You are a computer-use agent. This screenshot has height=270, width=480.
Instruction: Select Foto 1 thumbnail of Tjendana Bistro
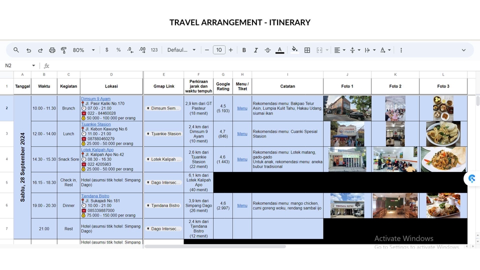tap(347, 205)
